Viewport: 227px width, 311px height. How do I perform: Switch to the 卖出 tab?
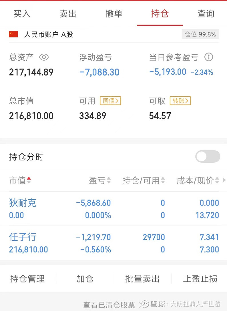point(68,13)
